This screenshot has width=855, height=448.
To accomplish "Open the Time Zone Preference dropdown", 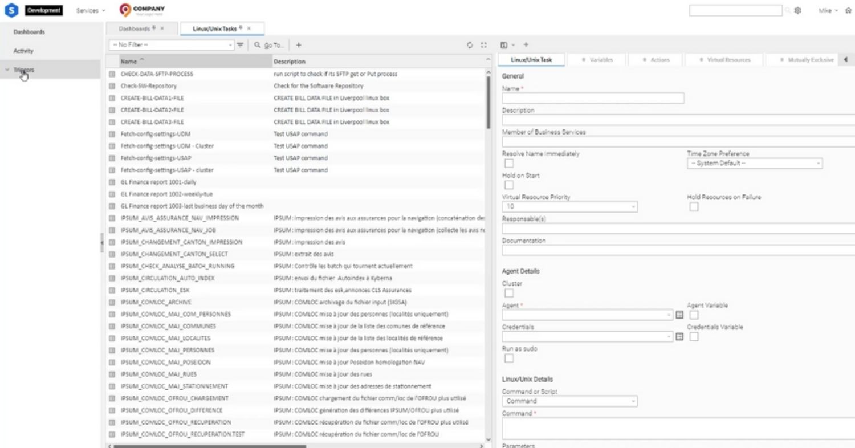I will pos(755,164).
